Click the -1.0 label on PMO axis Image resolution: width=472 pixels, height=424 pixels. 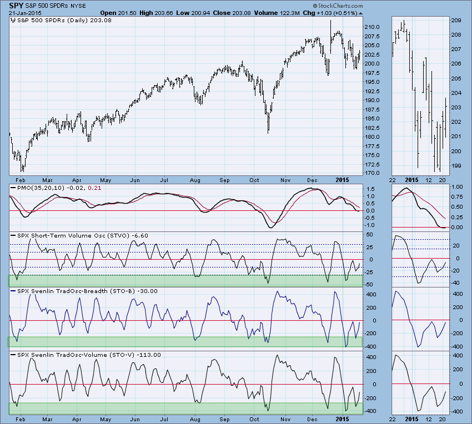coord(370,225)
